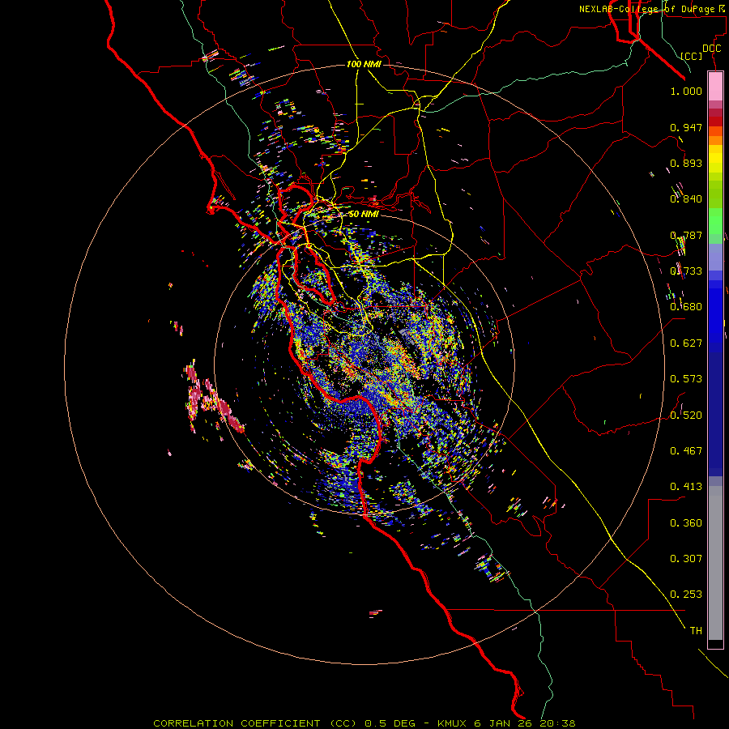Screen dimensions: 729x729
Task: Click the TH label at the scale bottom
Action: coord(696,631)
